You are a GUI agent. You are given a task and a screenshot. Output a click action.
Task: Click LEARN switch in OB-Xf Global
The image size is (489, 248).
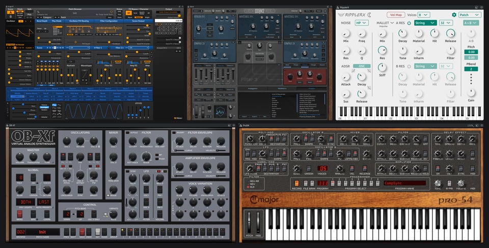(x=47, y=214)
